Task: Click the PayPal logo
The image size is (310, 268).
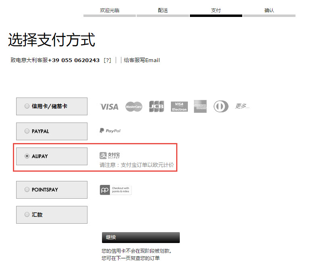Action: click(x=110, y=131)
